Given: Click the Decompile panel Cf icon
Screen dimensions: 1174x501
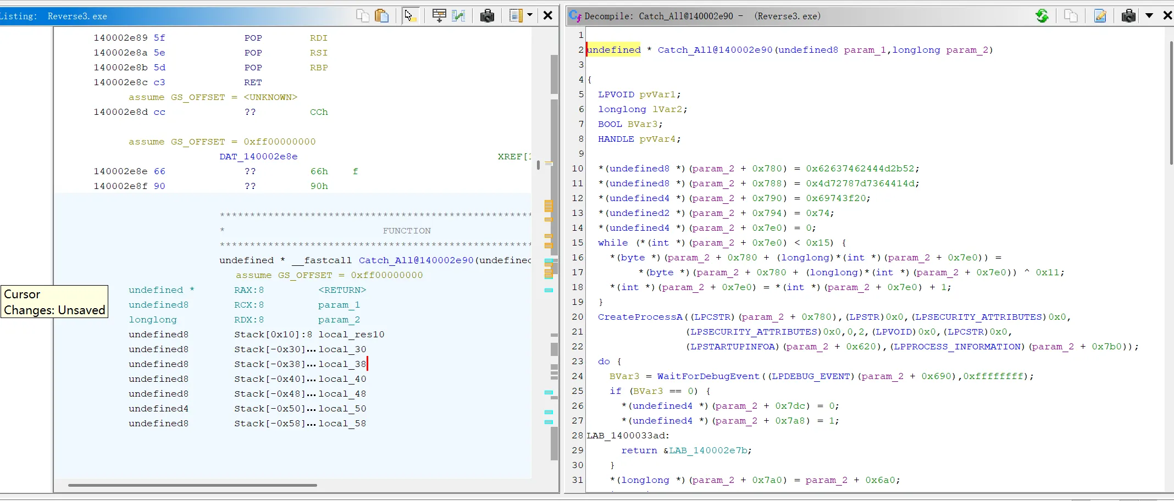Looking at the screenshot, I should tap(575, 15).
